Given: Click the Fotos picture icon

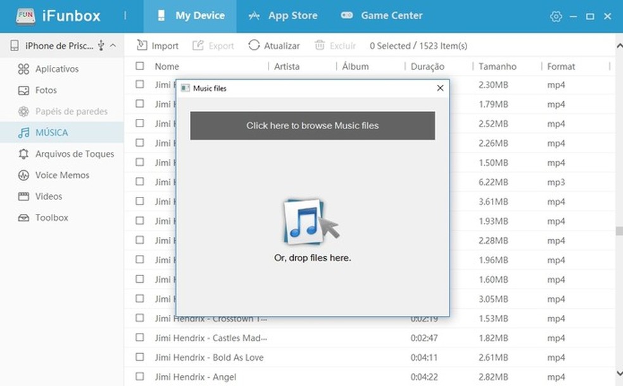Looking at the screenshot, I should [23, 90].
